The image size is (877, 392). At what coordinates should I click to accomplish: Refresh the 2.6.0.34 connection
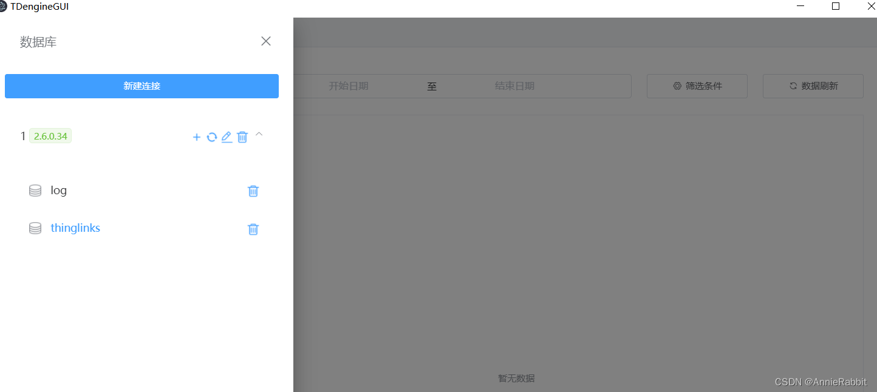pyautogui.click(x=211, y=137)
